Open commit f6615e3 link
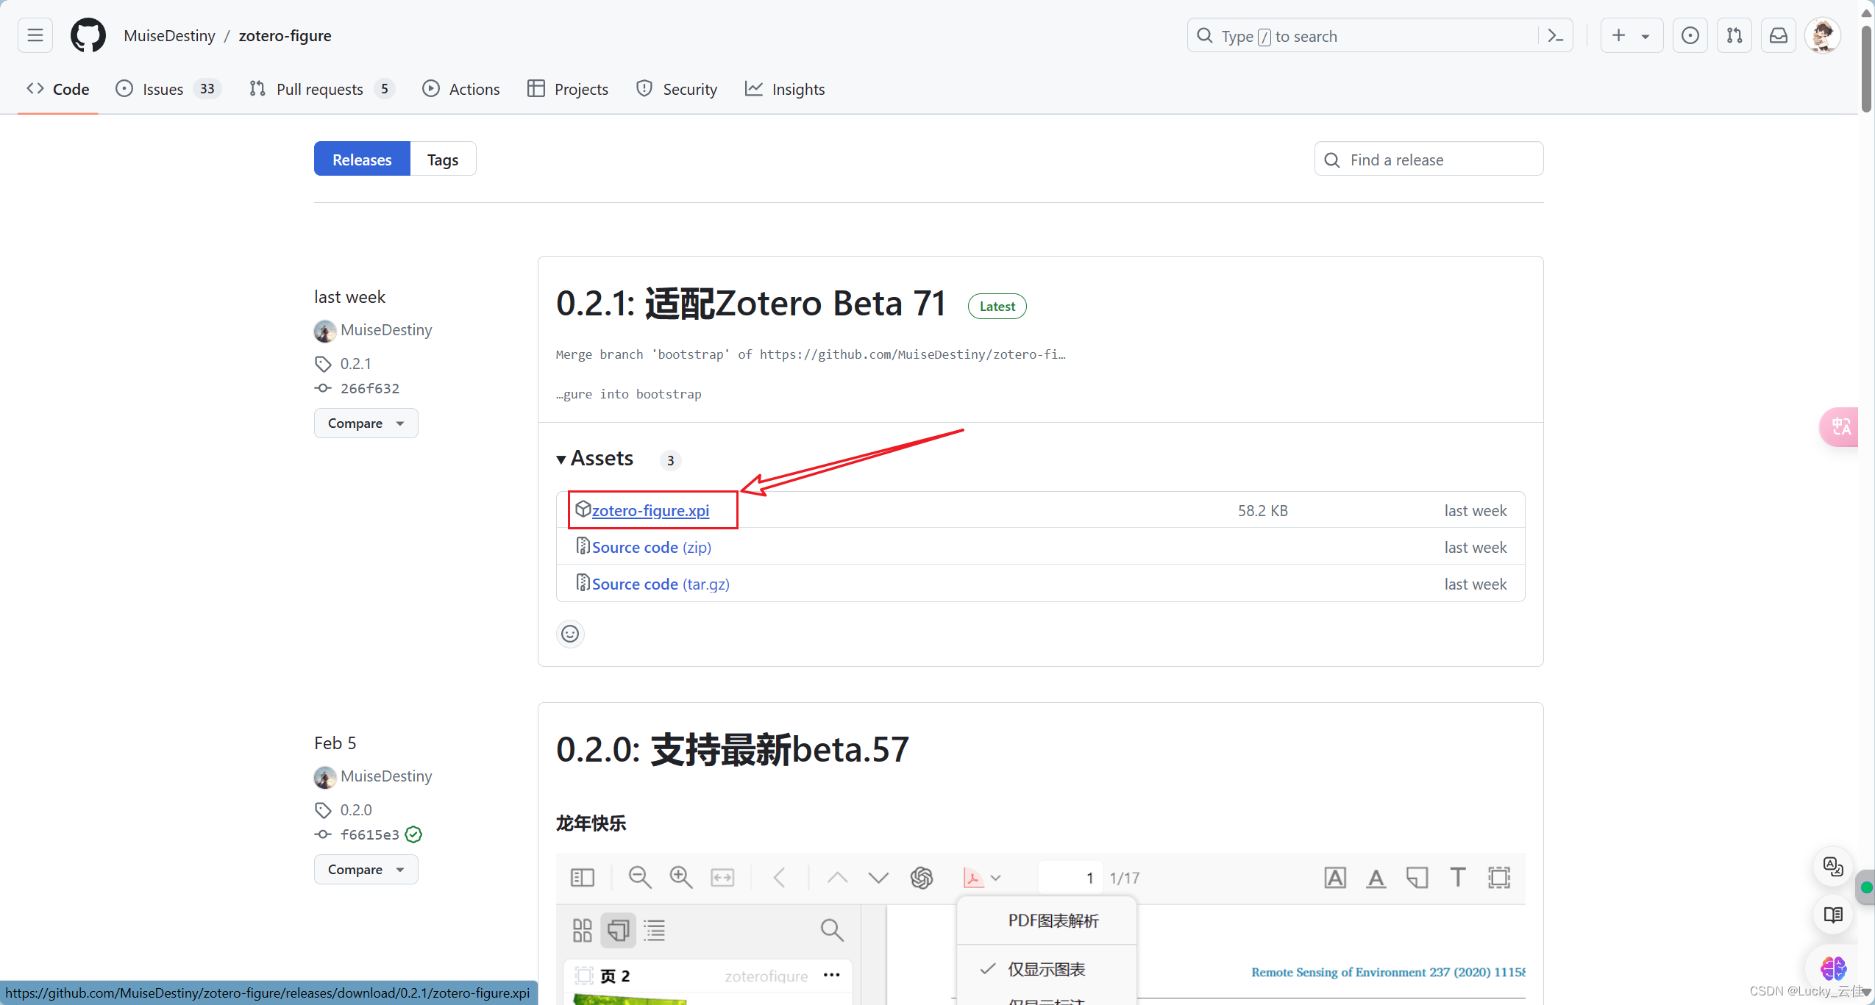The width and height of the screenshot is (1875, 1005). 370,834
